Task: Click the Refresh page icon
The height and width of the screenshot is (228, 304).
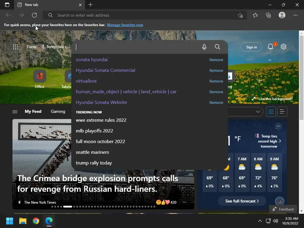Action: 34,15
